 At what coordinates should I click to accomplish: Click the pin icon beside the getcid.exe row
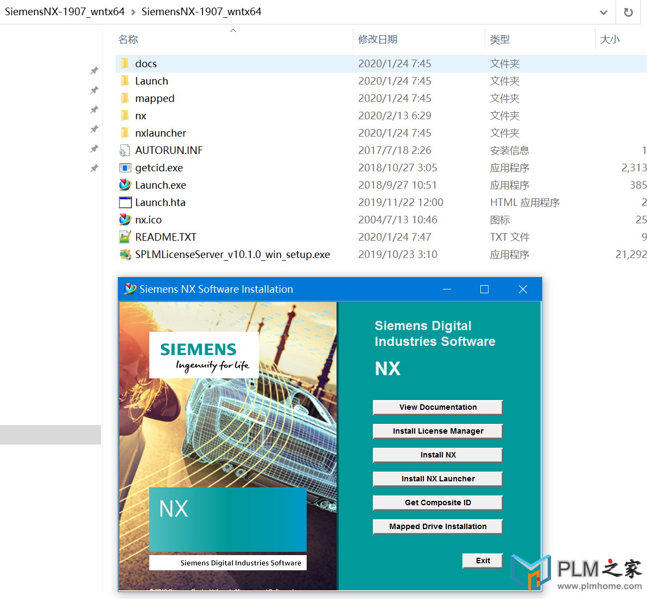coord(94,168)
